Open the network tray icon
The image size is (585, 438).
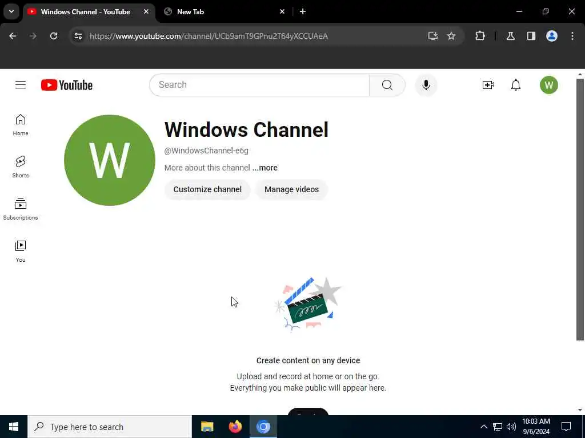click(x=498, y=427)
